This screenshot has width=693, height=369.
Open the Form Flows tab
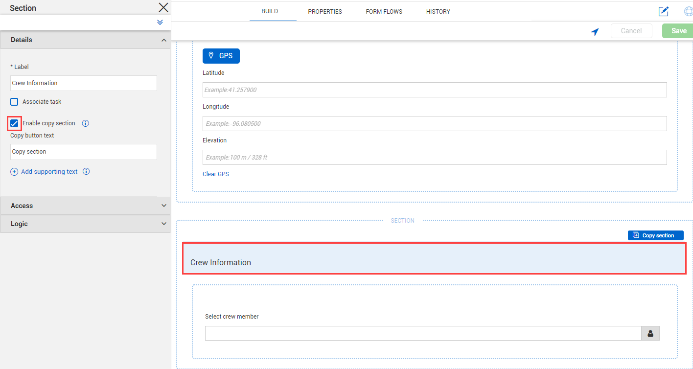click(x=384, y=12)
